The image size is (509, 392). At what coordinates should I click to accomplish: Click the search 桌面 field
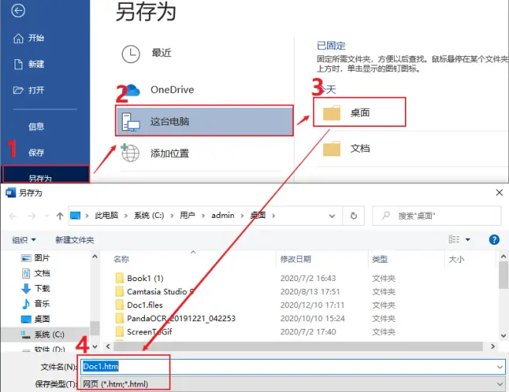[x=437, y=216]
